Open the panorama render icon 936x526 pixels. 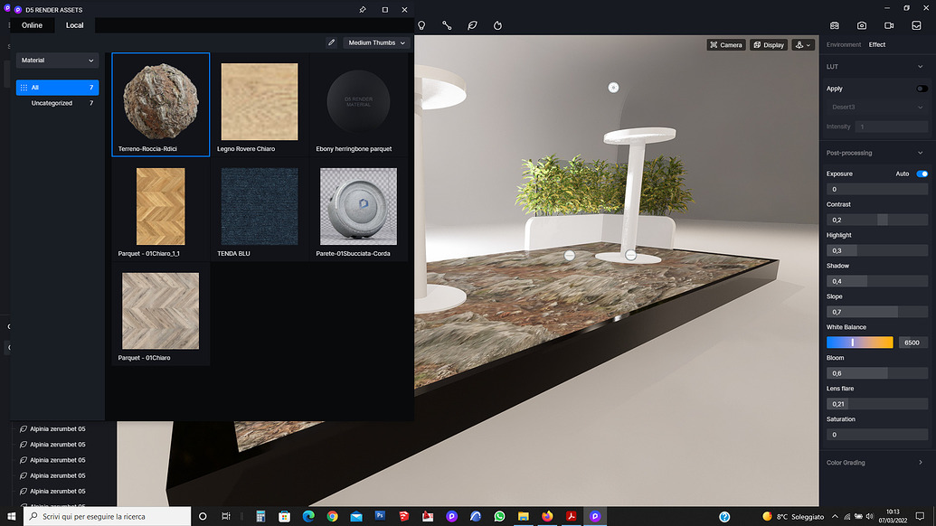[x=834, y=25]
